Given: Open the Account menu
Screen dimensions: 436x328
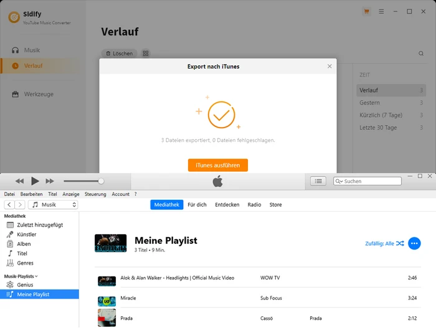Looking at the screenshot, I should click(120, 194).
